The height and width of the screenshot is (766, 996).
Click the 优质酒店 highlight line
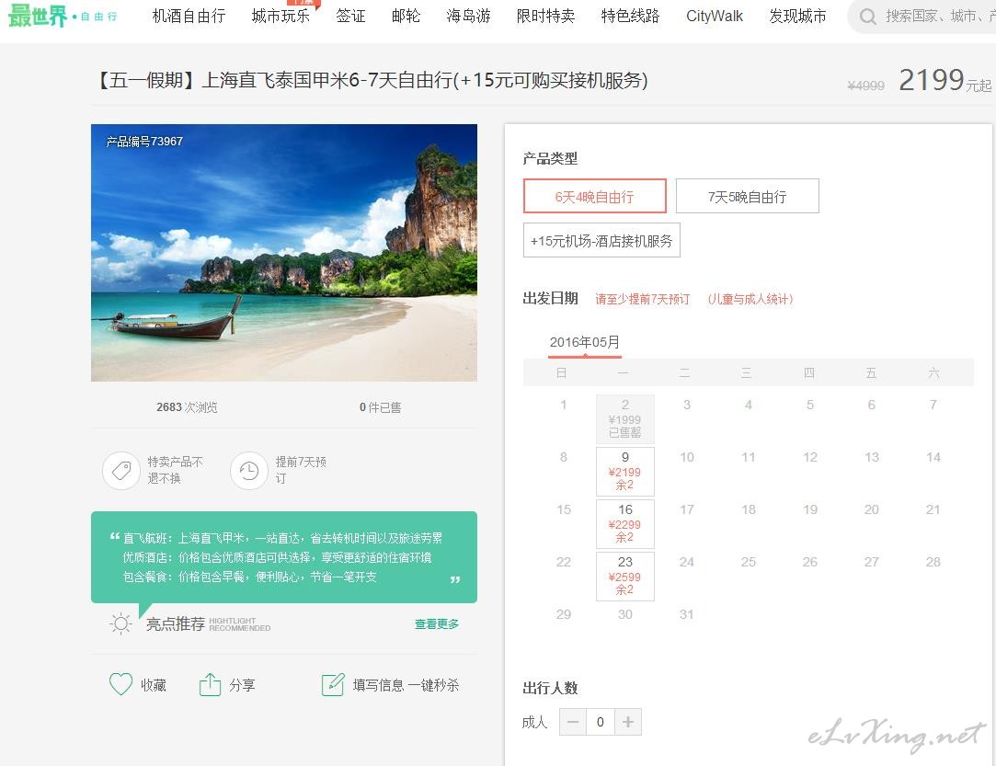coord(277,557)
